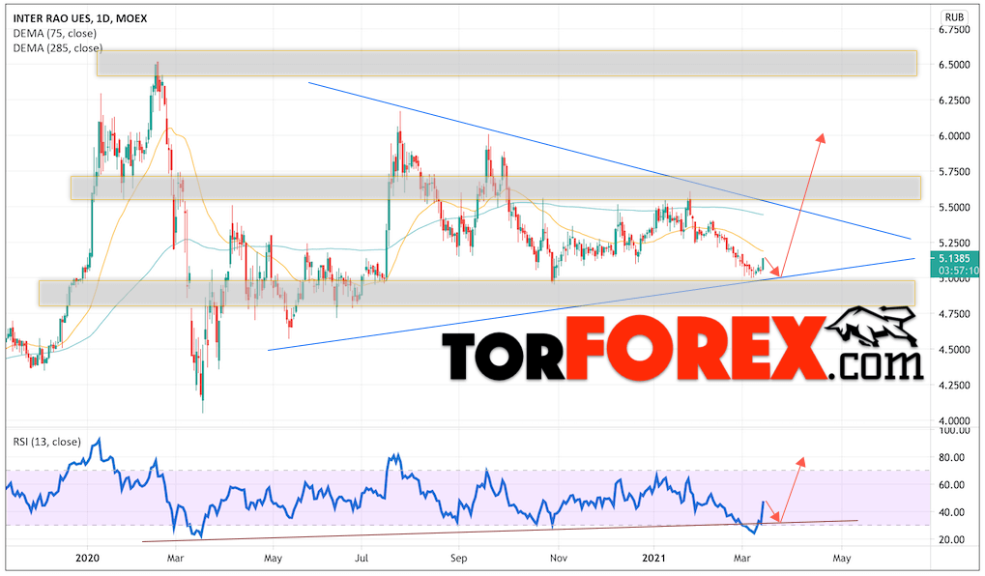Click the 6.2500 price axis label

[x=954, y=101]
